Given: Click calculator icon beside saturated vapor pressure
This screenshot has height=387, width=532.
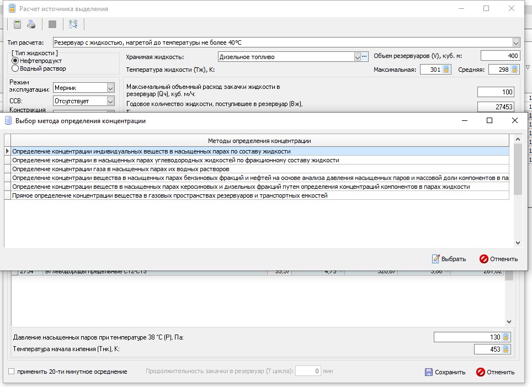Looking at the screenshot, I should click(x=506, y=337).
